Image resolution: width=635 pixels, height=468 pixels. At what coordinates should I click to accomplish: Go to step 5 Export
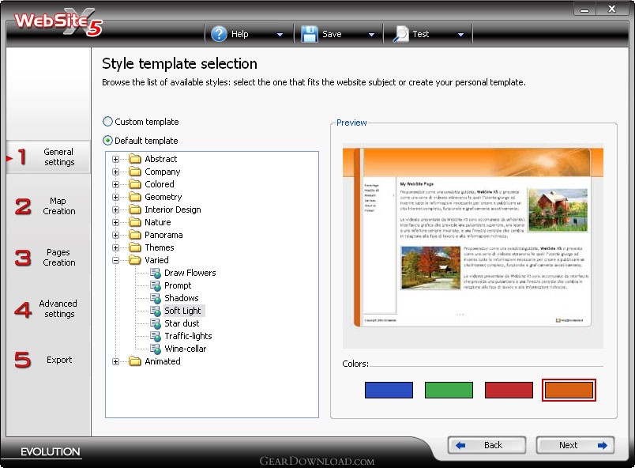(48, 360)
